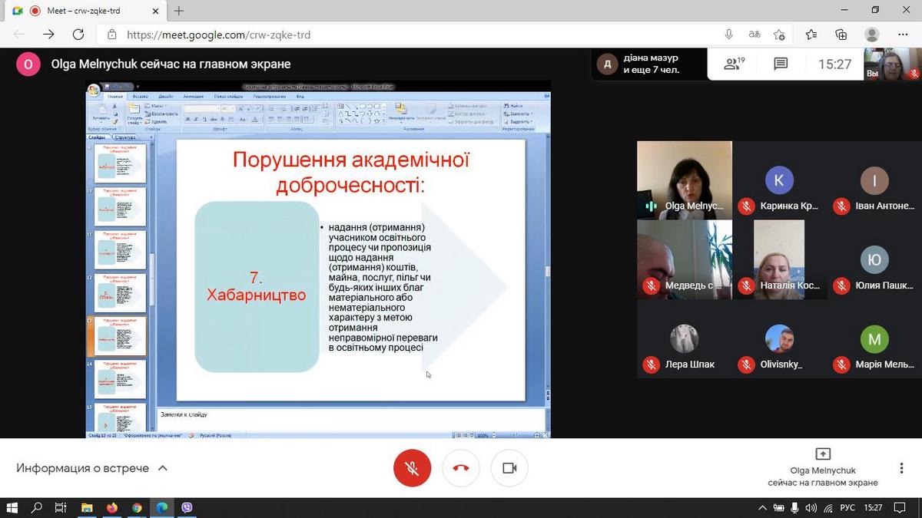Open the meeting chat panel
The image size is (922, 518).
click(x=781, y=64)
